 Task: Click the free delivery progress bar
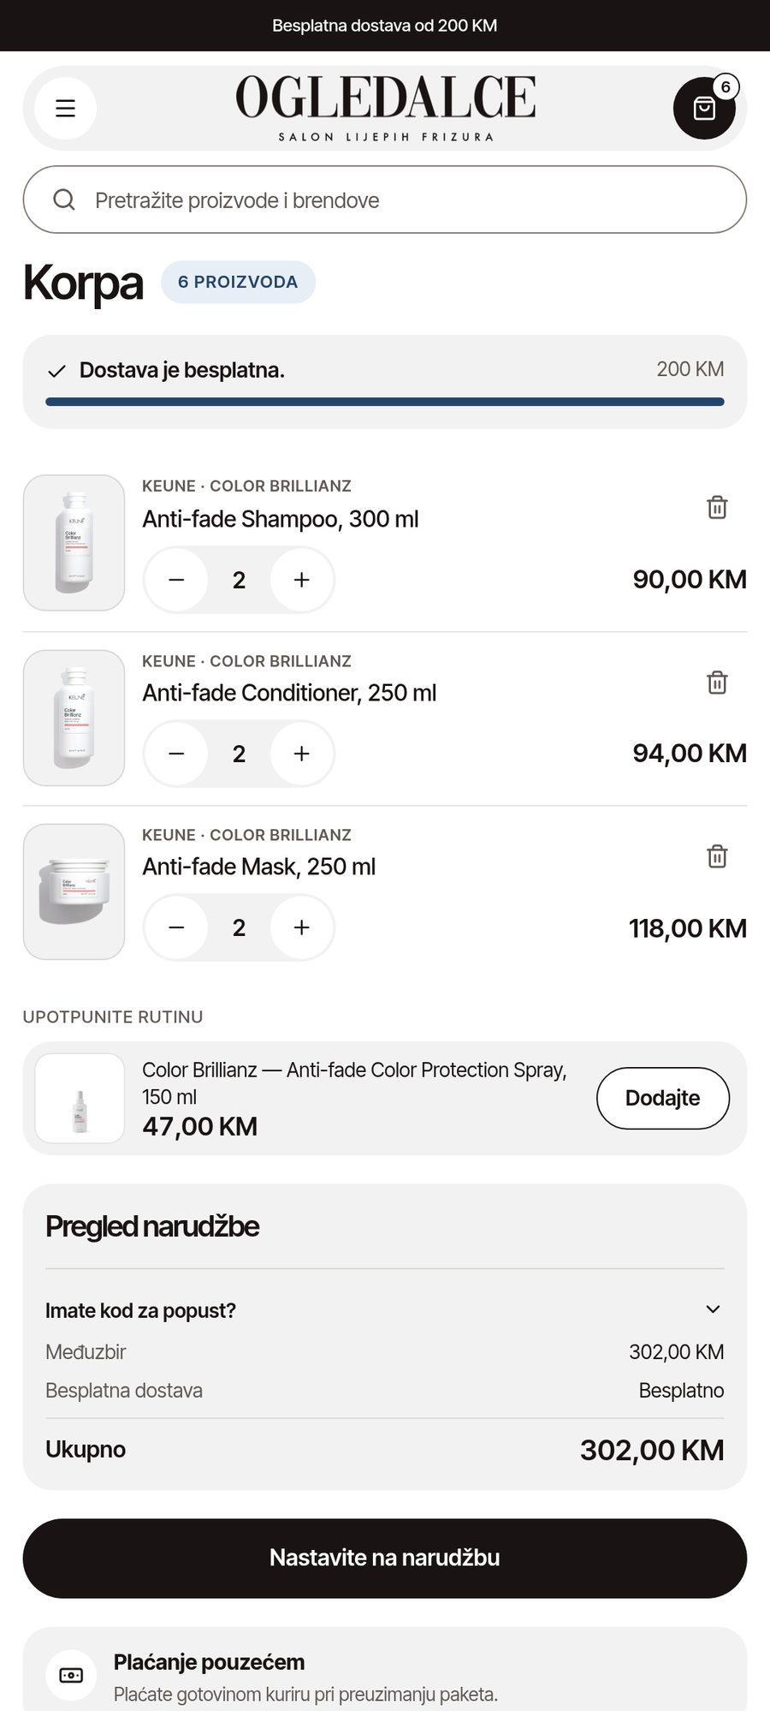tap(384, 402)
